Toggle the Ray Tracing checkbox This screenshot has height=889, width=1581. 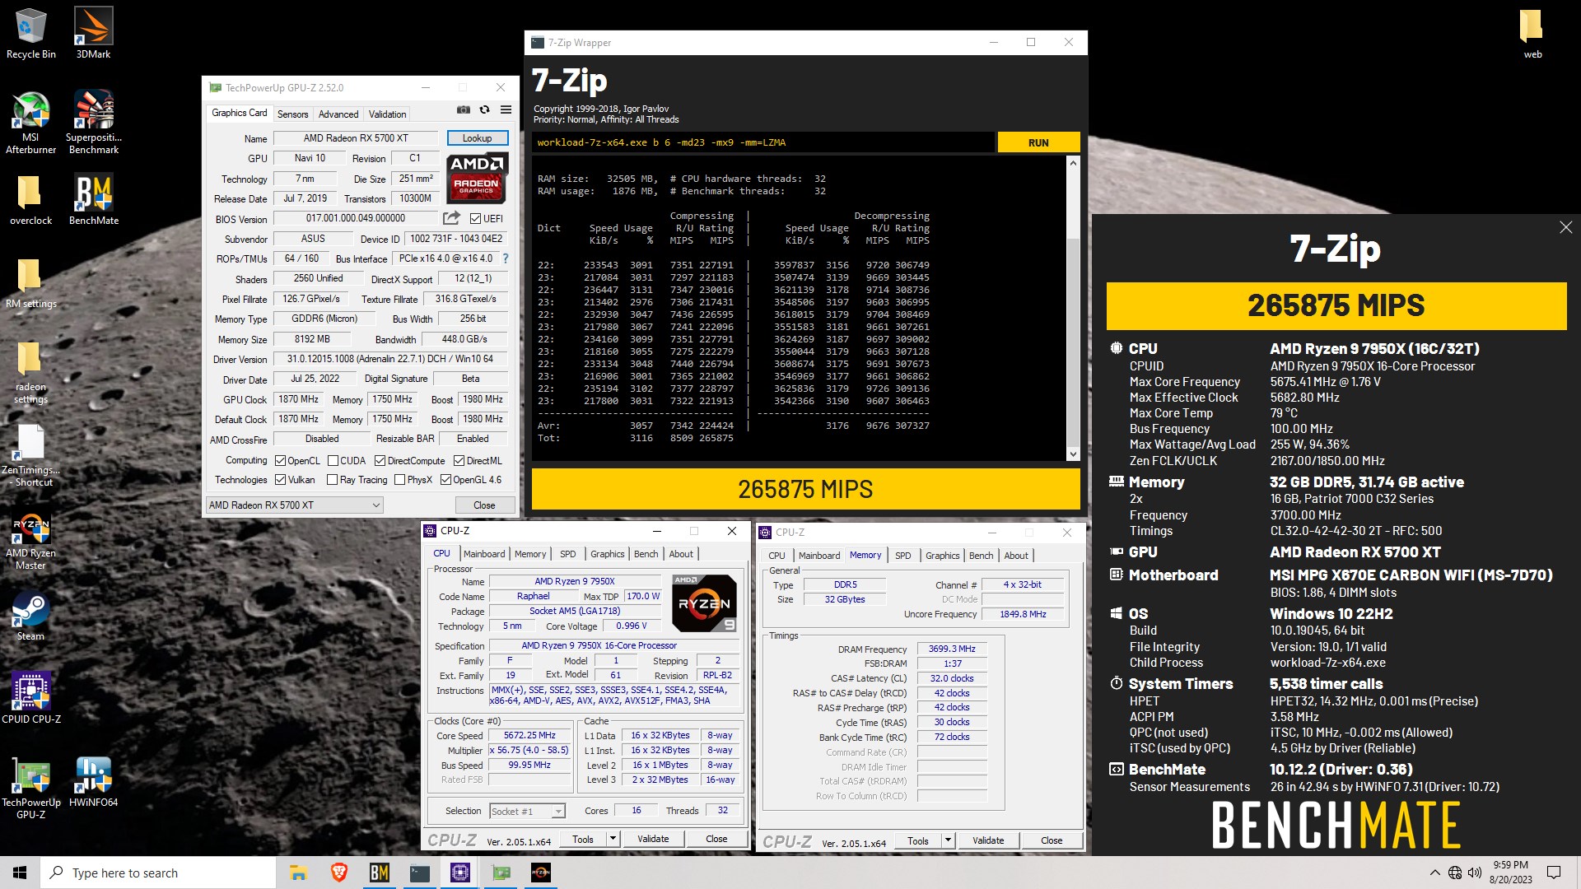pyautogui.click(x=332, y=480)
